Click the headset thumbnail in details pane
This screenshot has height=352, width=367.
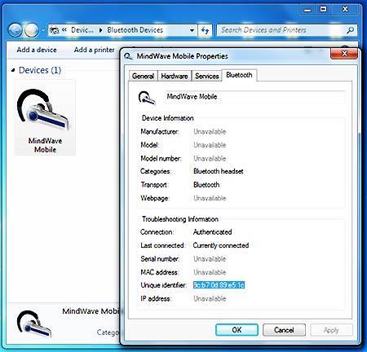(34, 323)
